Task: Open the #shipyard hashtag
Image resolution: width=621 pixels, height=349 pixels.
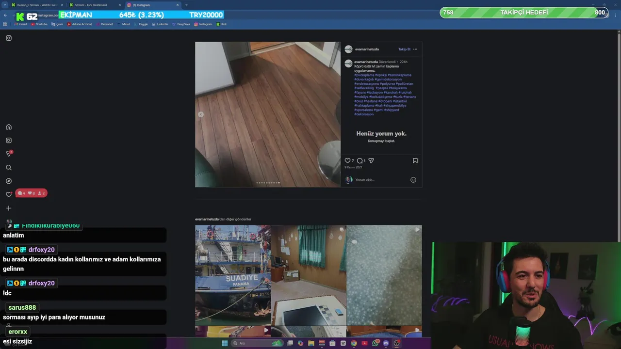Action: (x=392, y=110)
